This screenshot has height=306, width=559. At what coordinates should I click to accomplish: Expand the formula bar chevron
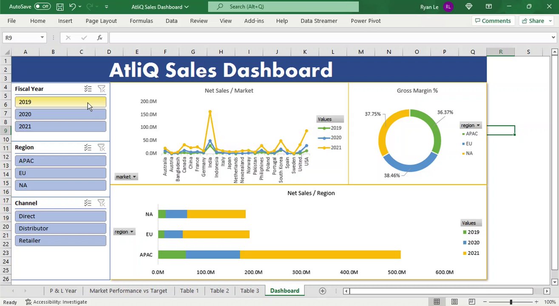[553, 37]
